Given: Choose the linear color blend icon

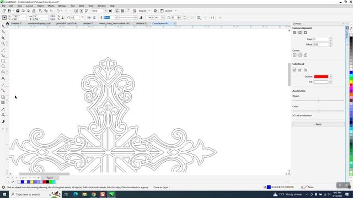Looking at the screenshot, I should (x=295, y=70).
